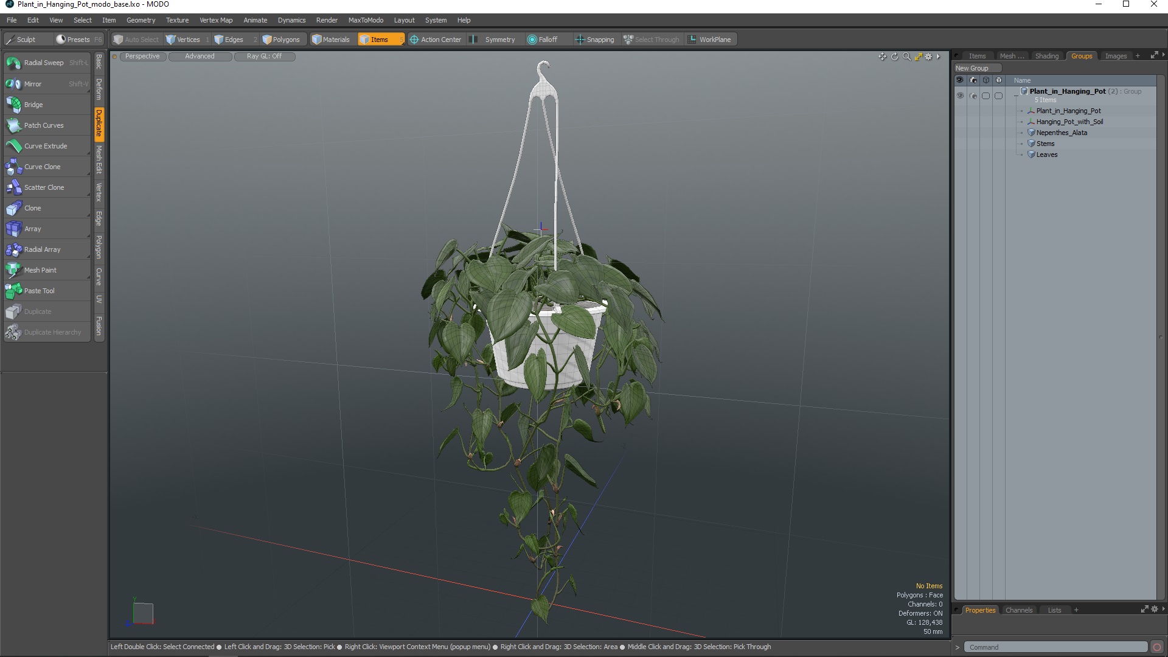This screenshot has width=1168, height=657.
Task: Choose the Curve Extrude tool
Action: tap(45, 146)
